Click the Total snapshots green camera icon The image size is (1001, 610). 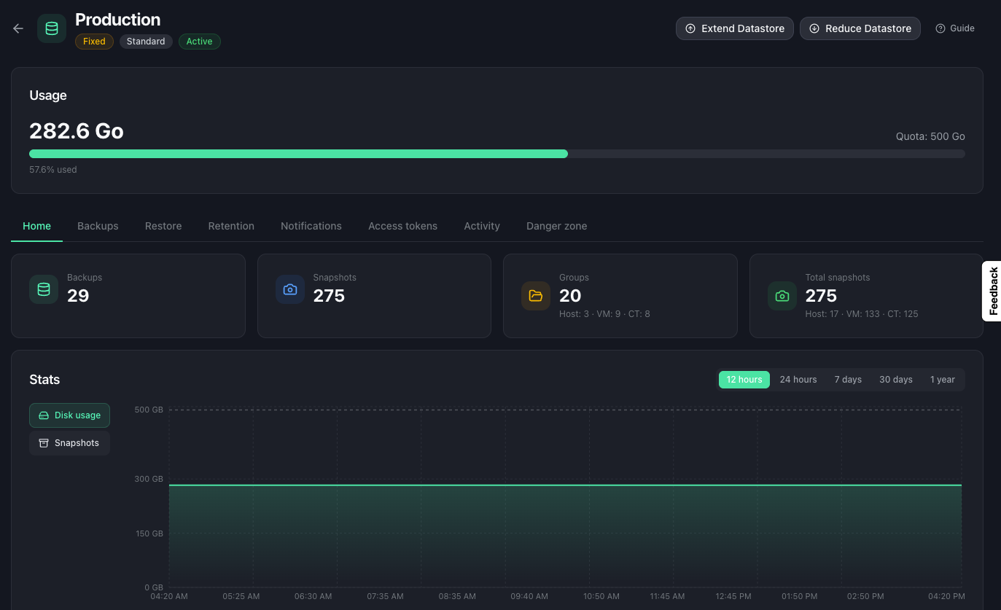(782, 296)
